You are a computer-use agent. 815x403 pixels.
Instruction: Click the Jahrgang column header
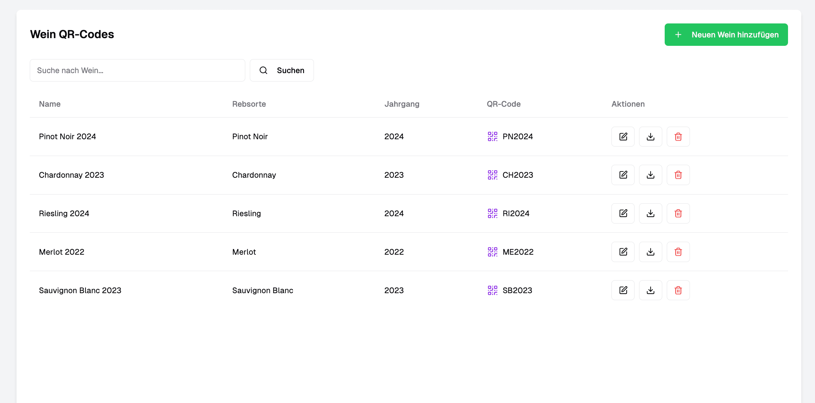click(x=402, y=104)
